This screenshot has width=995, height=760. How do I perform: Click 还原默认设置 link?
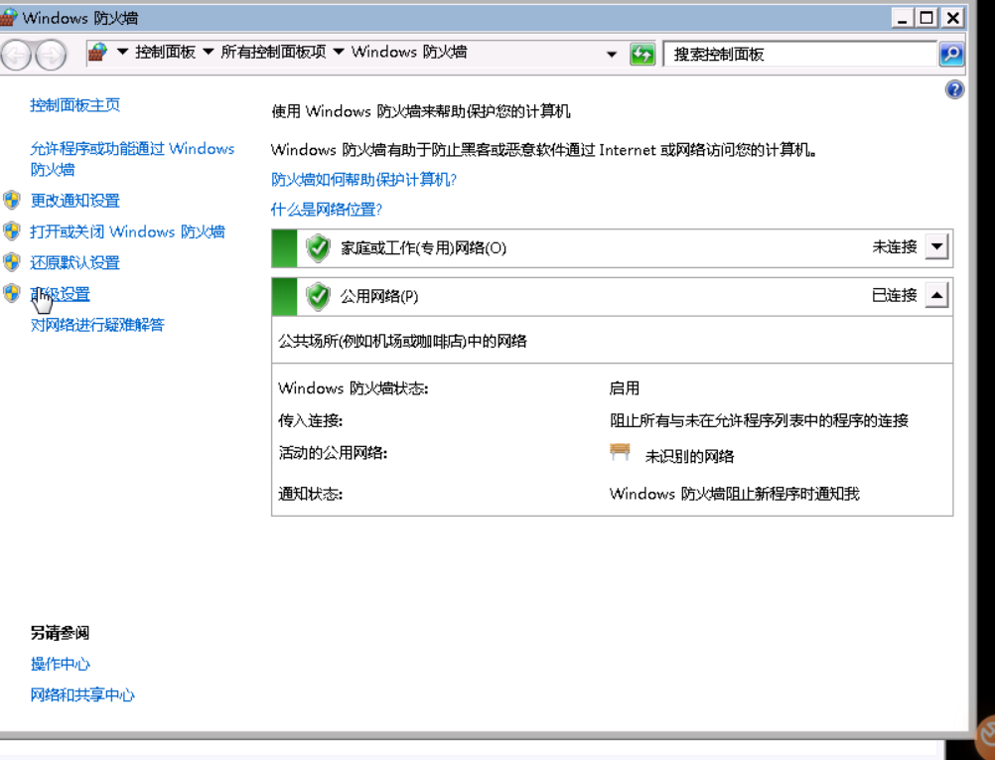pos(74,262)
